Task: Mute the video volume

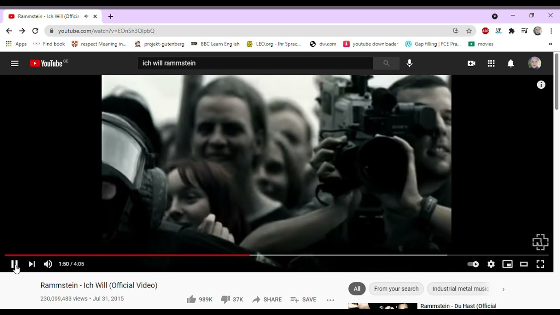Action: tap(48, 264)
